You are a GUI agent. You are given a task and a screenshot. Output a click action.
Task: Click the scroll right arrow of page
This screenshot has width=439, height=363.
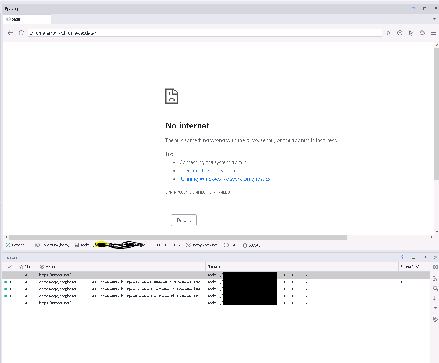tap(431, 237)
